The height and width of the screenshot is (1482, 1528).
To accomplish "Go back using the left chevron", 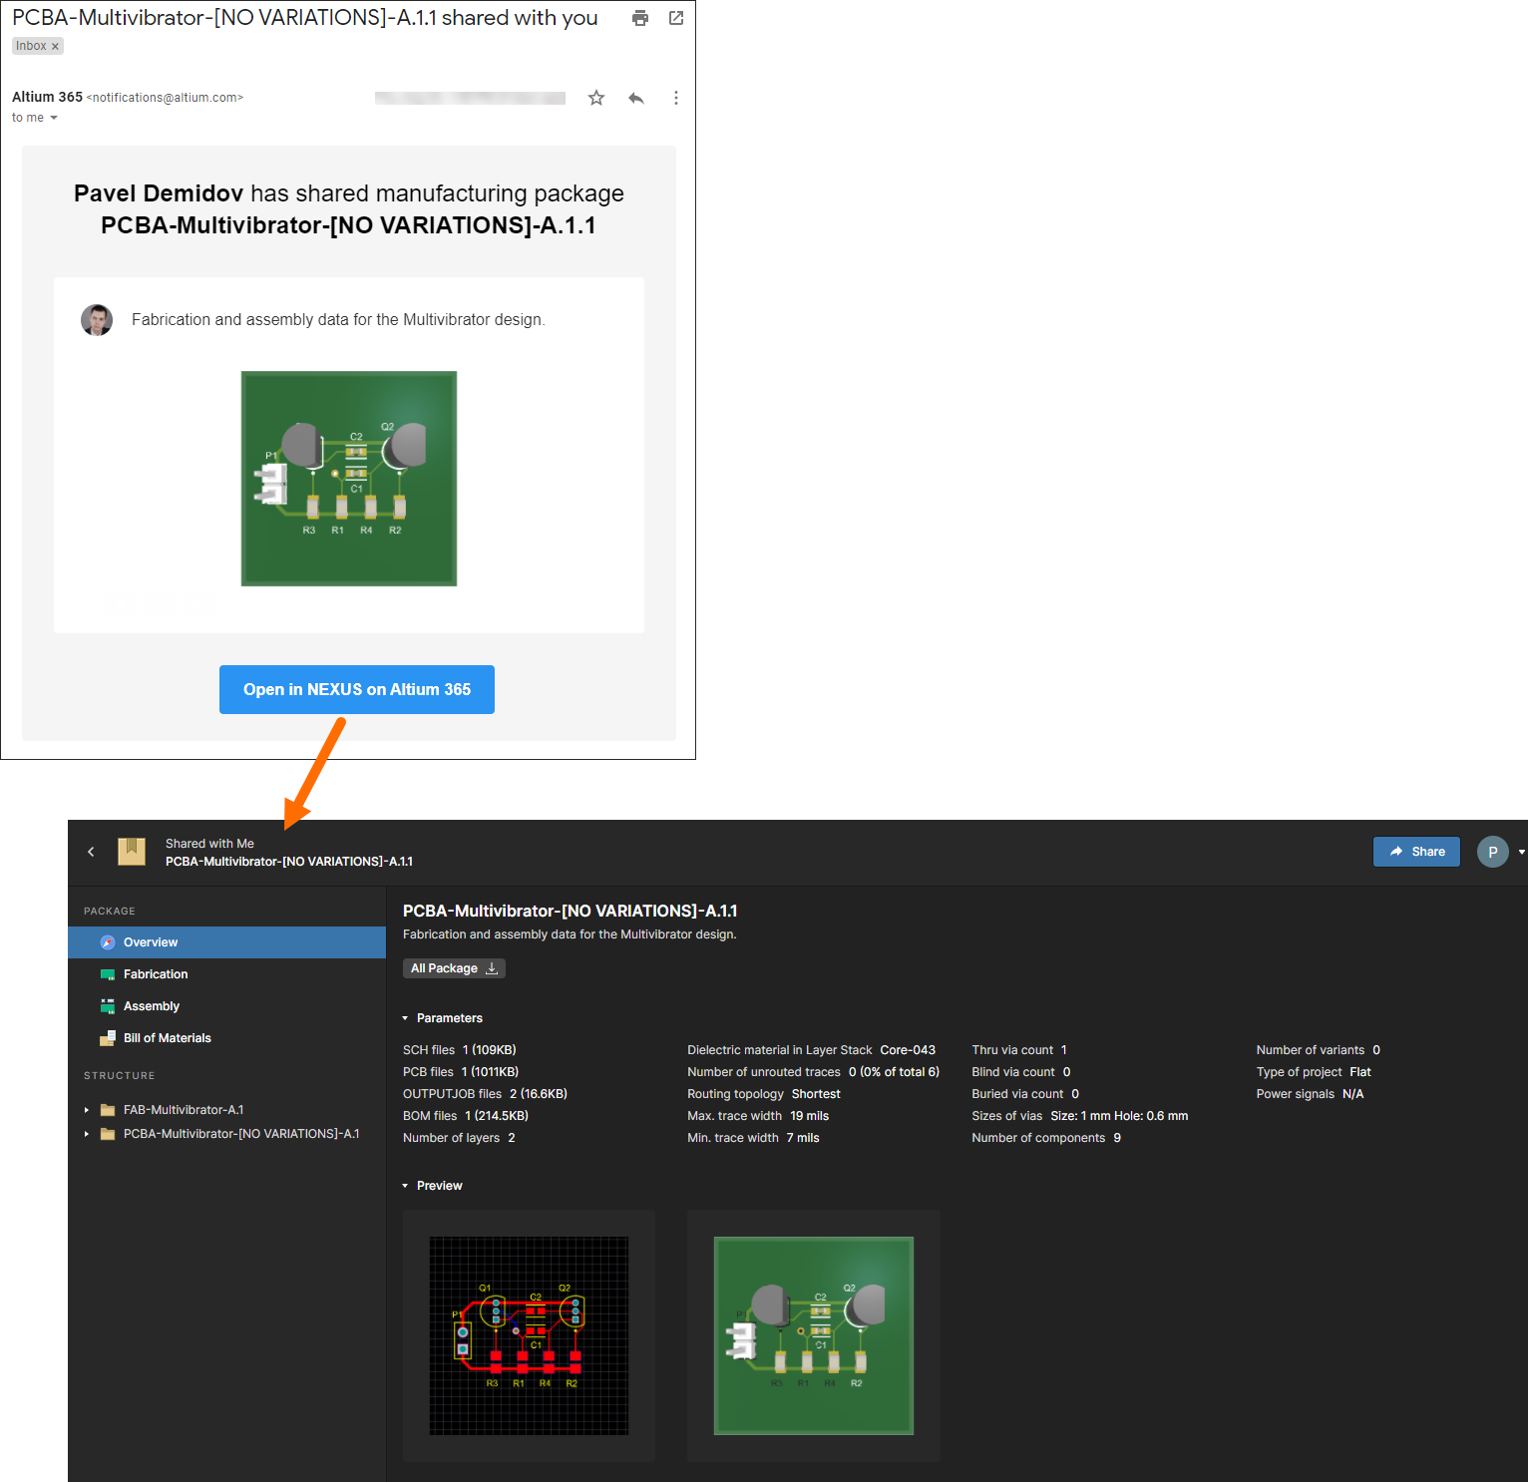I will coord(91,852).
